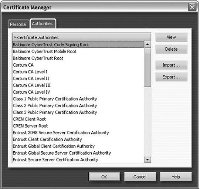Open Help for Certificate Manager
The image size is (200, 189).
[176, 177]
